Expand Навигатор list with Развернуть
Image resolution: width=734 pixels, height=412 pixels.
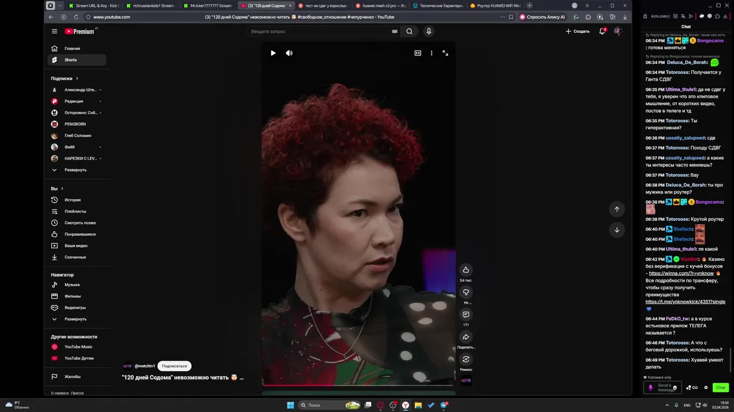pyautogui.click(x=77, y=319)
